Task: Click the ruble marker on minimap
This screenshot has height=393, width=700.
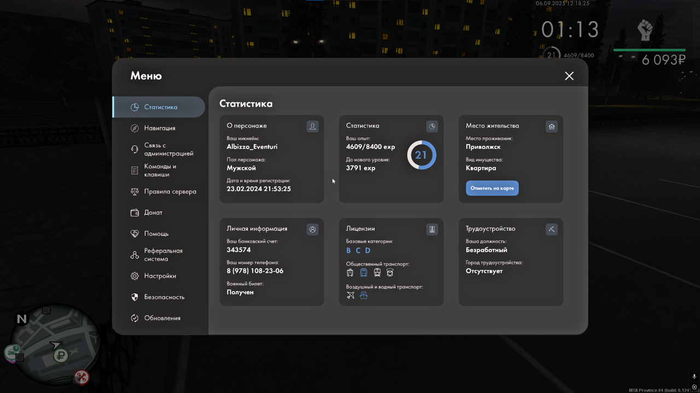Action: coord(60,355)
